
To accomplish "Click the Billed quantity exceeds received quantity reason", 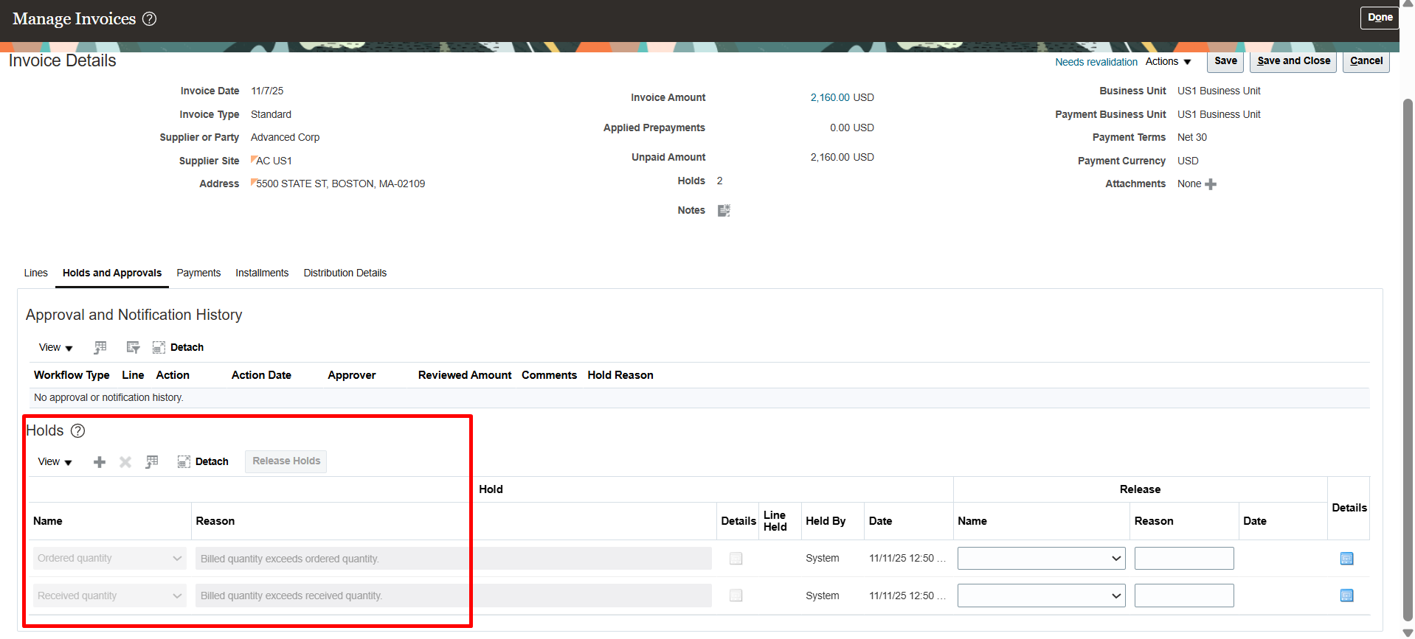I will pos(453,596).
